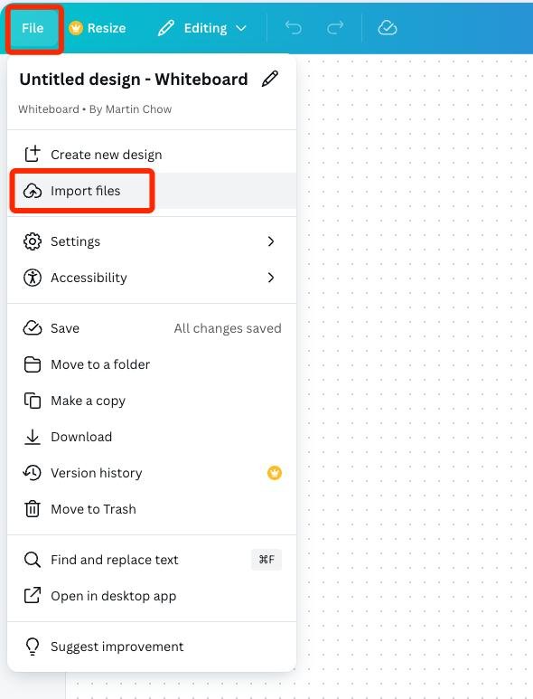Click the undo arrow in top toolbar
This screenshot has width=533, height=699.
pyautogui.click(x=293, y=28)
